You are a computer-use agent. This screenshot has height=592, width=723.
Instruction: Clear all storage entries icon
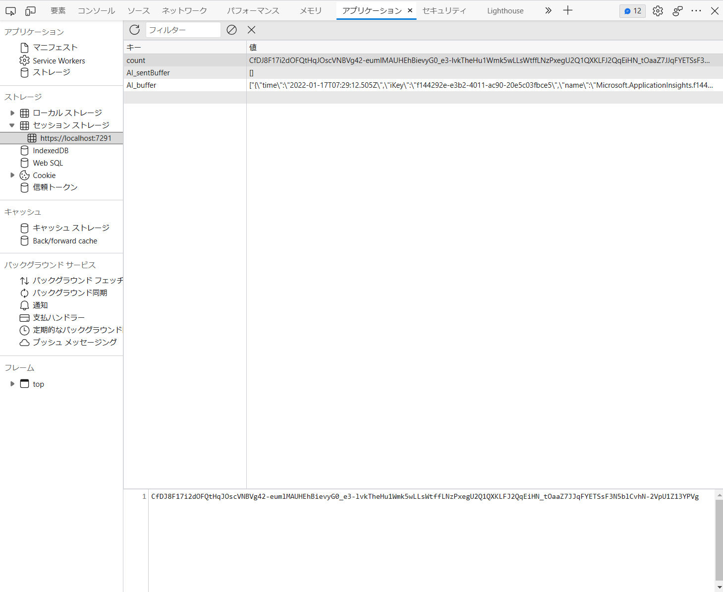[231, 30]
